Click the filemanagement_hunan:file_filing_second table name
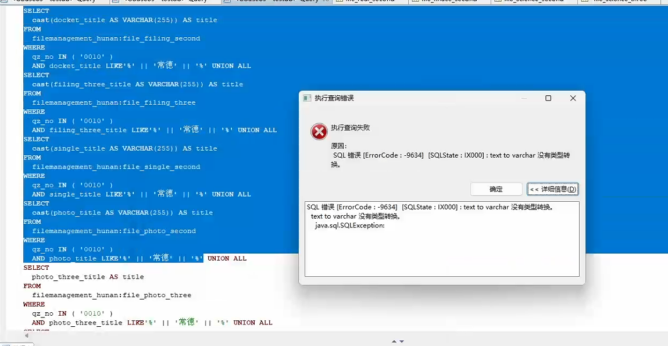 point(116,38)
